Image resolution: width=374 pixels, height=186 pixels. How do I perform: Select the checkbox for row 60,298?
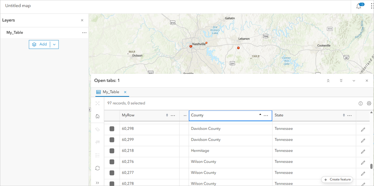112,129
